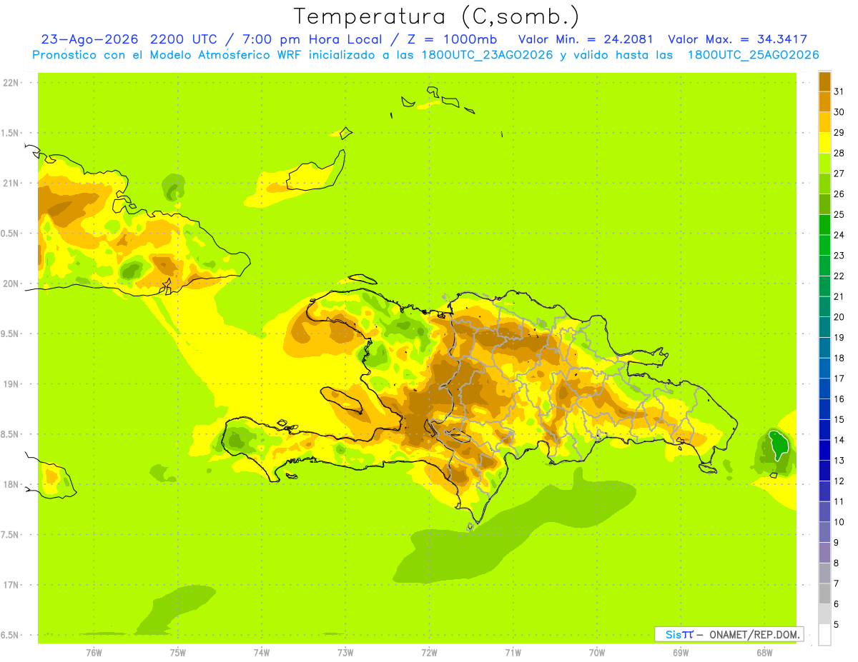Click the "73W" longitude label
858x662 pixels.
pyautogui.click(x=345, y=653)
